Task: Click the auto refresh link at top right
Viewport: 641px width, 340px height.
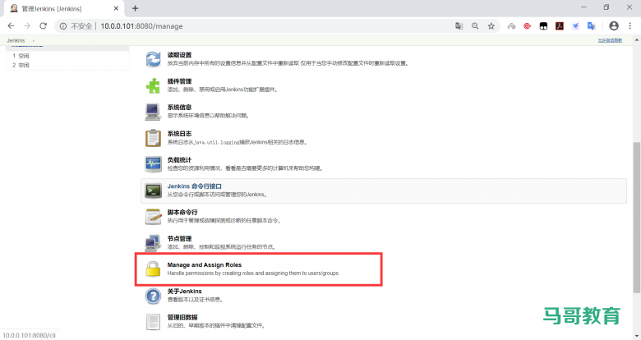Action: point(610,40)
